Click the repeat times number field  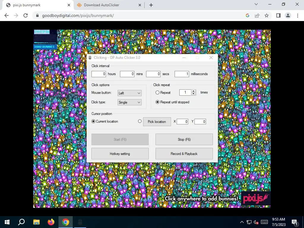185,93
